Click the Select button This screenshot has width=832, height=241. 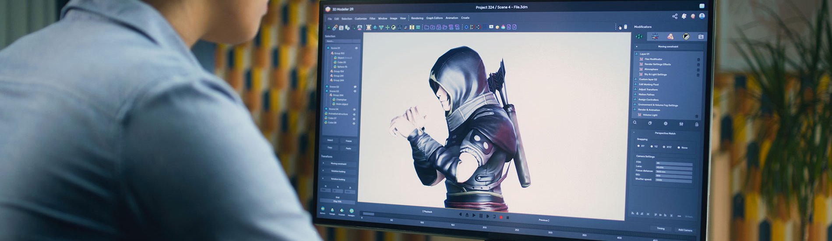pyautogui.click(x=330, y=140)
